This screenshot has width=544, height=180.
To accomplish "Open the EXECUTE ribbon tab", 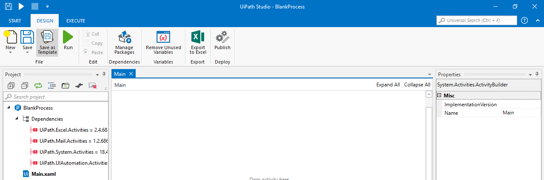I will coord(76,21).
